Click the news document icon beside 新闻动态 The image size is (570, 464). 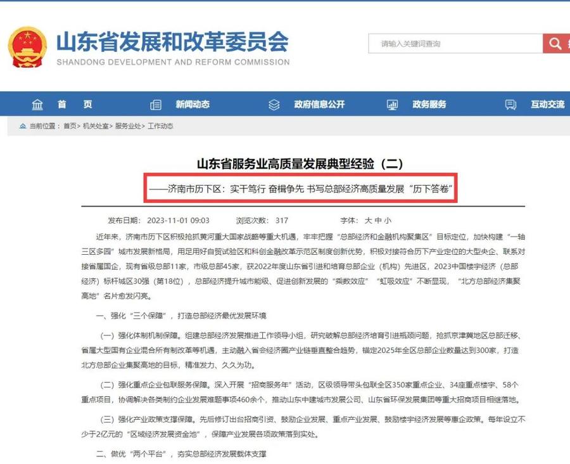tap(155, 105)
